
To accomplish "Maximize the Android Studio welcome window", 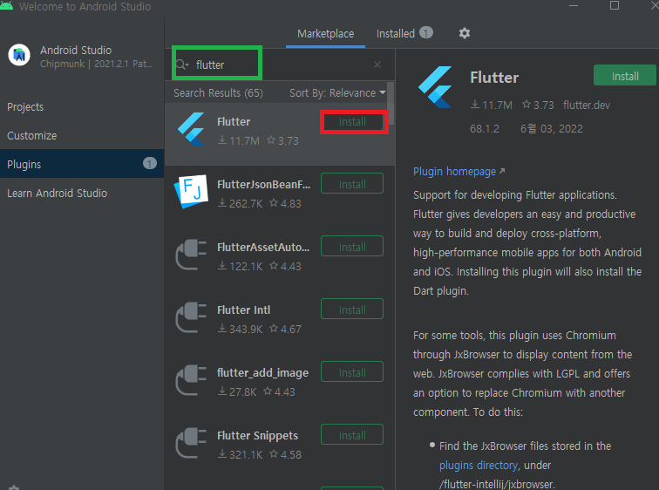I will (x=614, y=5).
